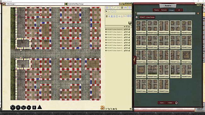
Task: Toggle the all-layers eye header icon
Action: point(124,27)
